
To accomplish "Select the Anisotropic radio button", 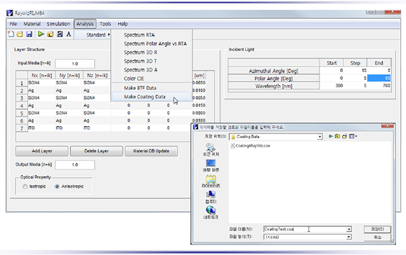I will [x=57, y=186].
